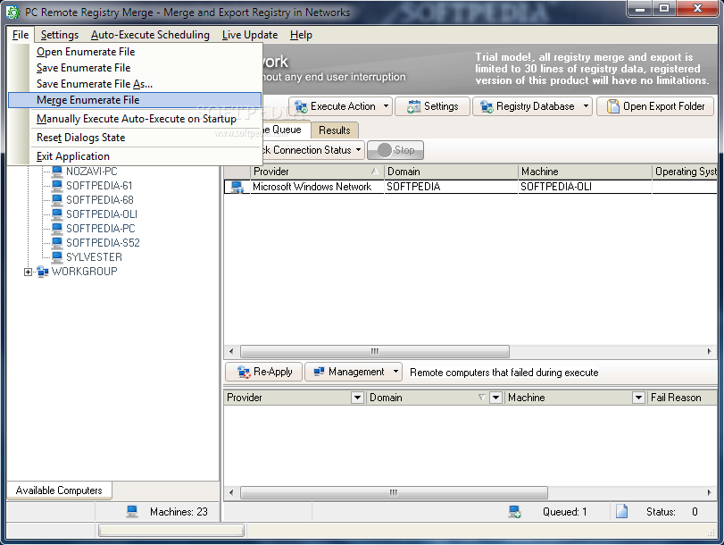Choose Exit Application

pos(135,156)
